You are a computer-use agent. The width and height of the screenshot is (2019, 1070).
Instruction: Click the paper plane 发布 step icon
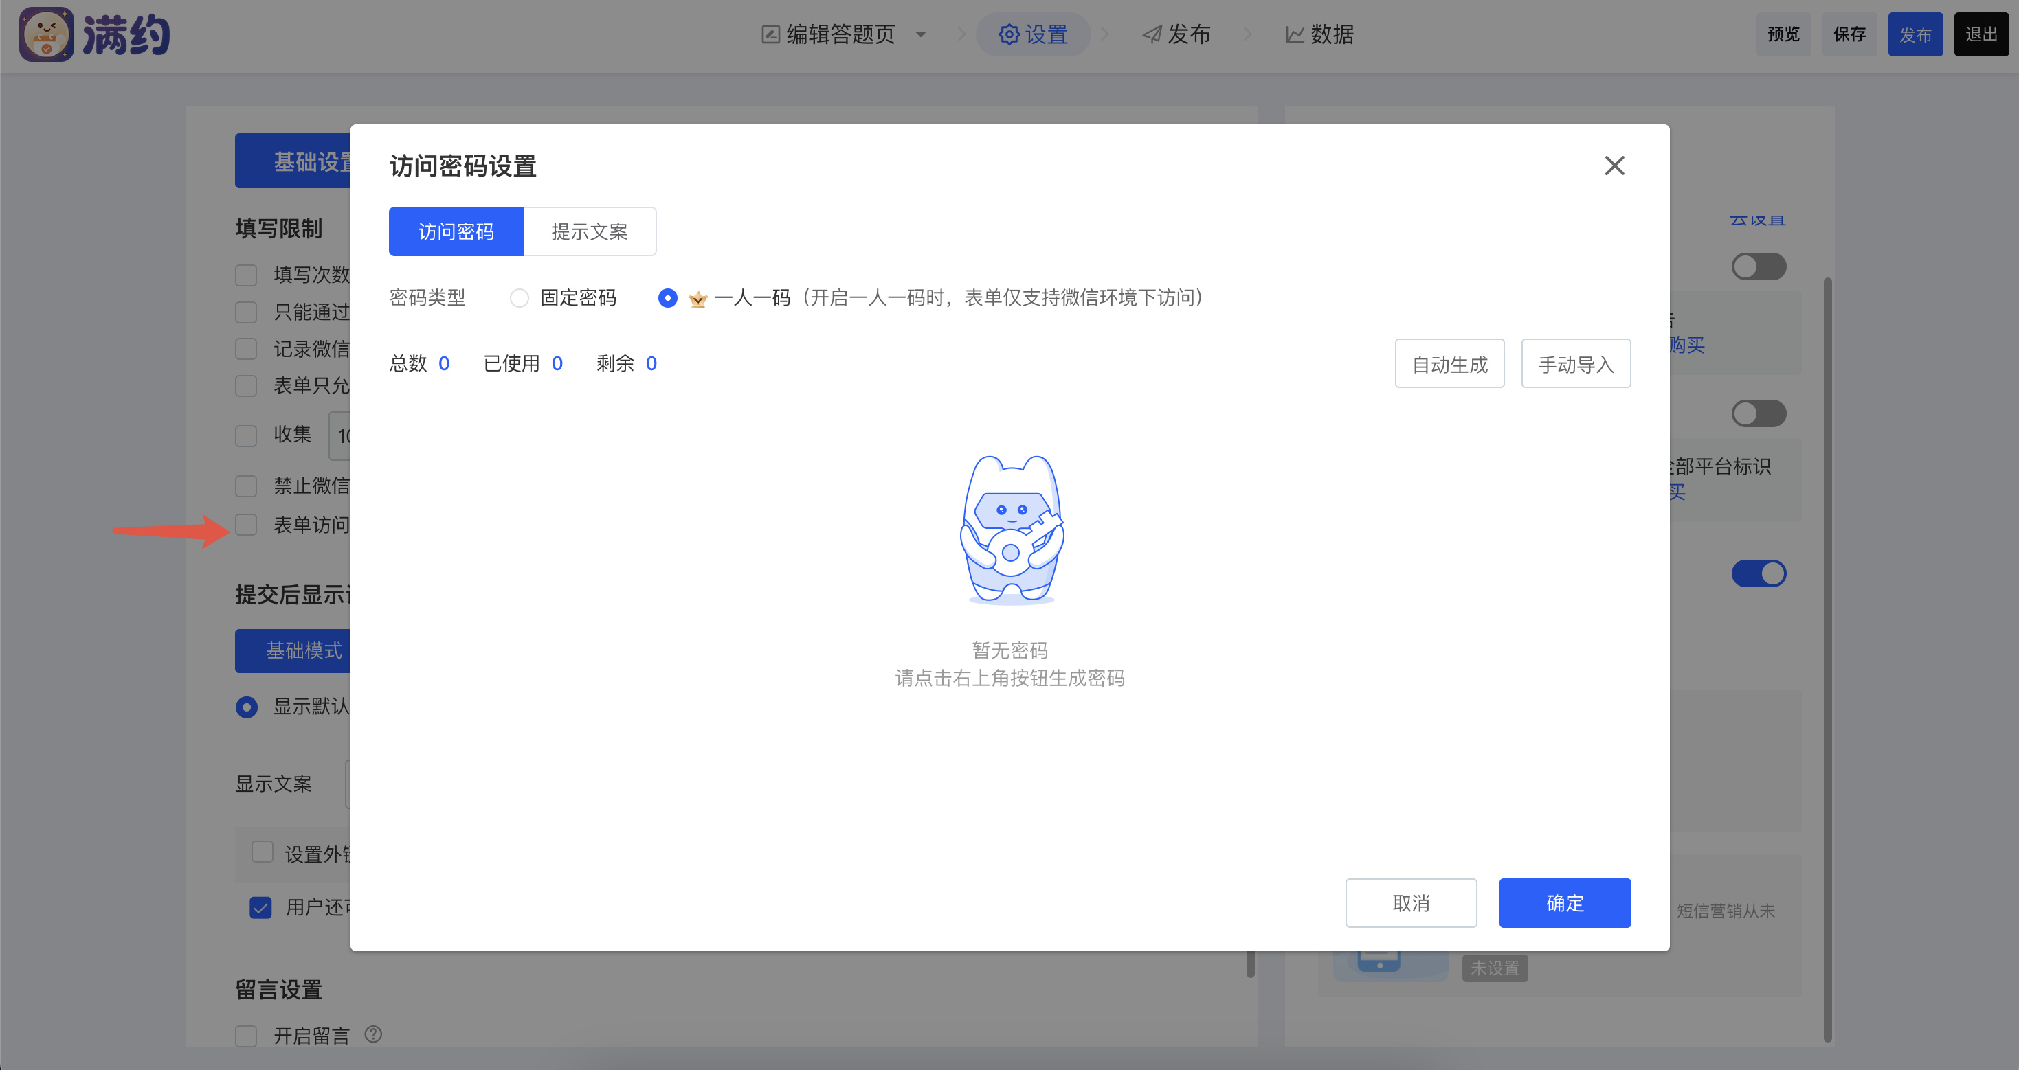[x=1151, y=34]
